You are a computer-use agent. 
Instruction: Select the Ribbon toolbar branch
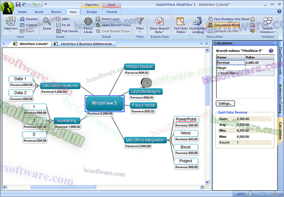(140, 67)
